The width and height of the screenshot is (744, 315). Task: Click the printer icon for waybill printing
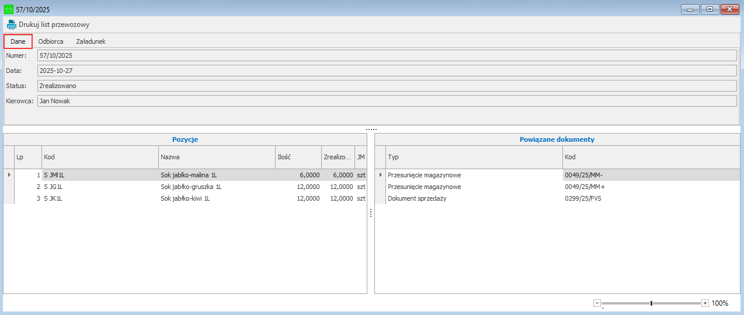click(12, 24)
